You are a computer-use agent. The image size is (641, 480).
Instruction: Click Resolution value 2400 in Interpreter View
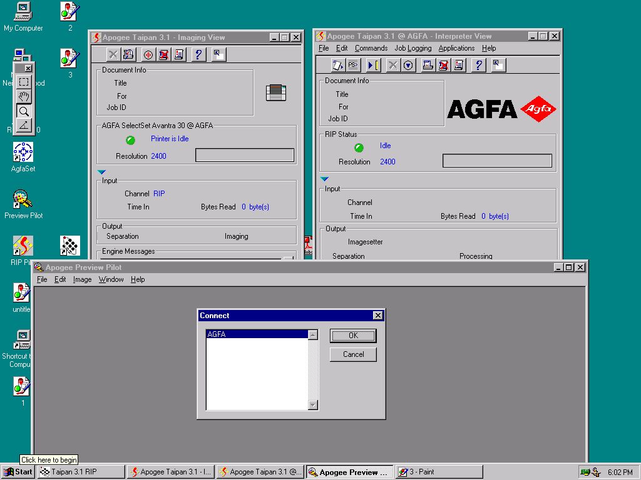pos(387,162)
